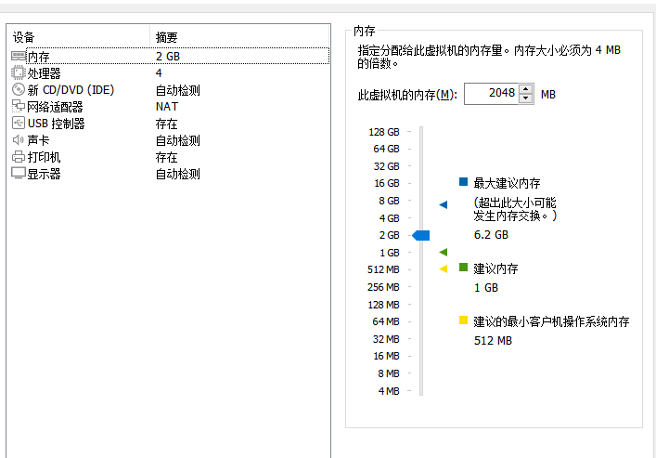Click the 1 GB recommended memory value

pyautogui.click(x=485, y=288)
